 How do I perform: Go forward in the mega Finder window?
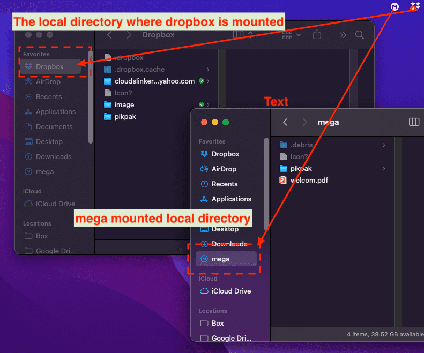pos(305,122)
